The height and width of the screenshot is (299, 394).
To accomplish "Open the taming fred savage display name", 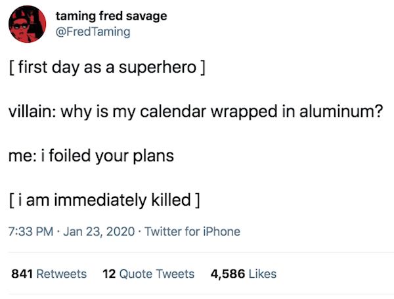I will (x=112, y=16).
